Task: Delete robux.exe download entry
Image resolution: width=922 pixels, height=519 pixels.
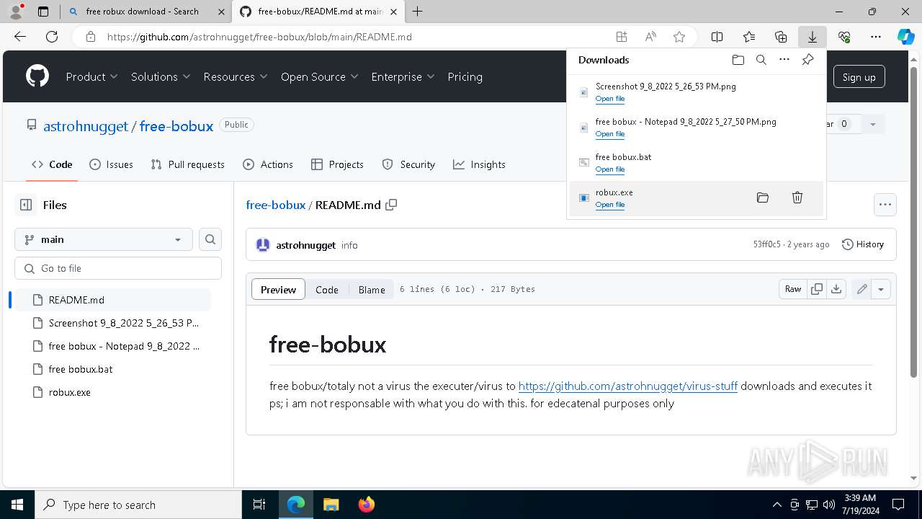Action: 797,198
